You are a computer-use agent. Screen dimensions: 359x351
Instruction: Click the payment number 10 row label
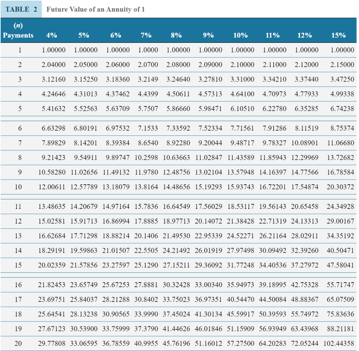[x=18, y=187]
